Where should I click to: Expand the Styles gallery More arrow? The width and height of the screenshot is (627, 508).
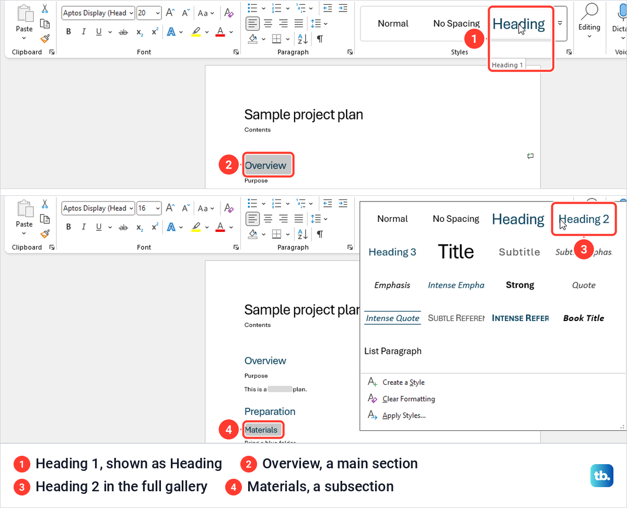[560, 23]
